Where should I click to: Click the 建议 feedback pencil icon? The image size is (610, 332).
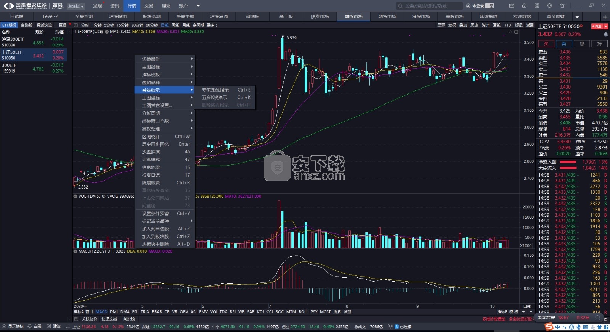click(49, 326)
